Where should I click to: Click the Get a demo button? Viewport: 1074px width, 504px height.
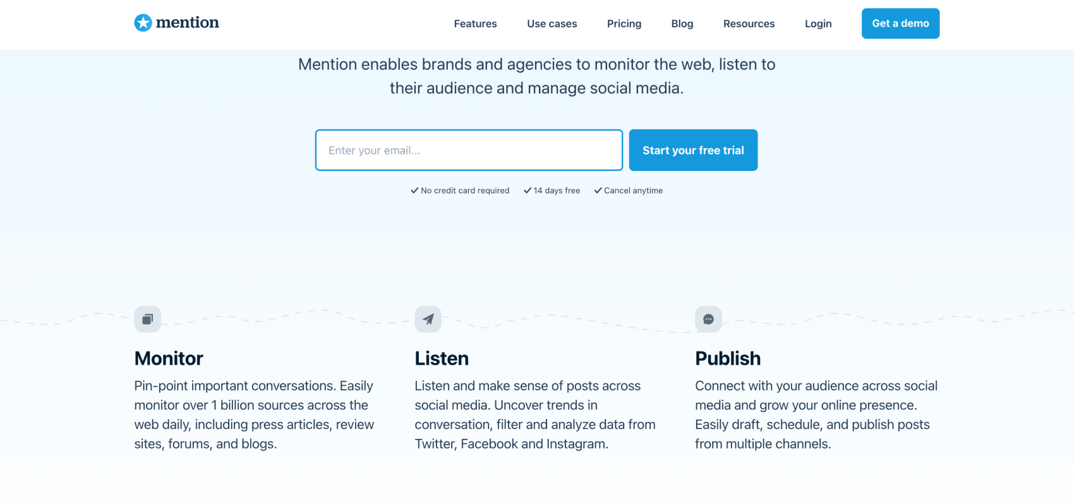point(901,23)
